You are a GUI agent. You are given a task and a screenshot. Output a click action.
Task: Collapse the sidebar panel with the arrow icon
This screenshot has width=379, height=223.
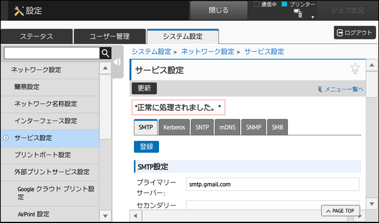pos(117,62)
